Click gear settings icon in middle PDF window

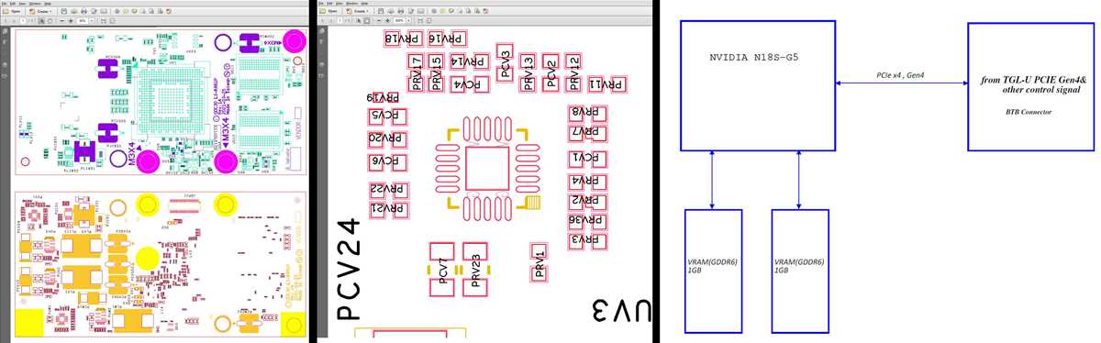point(434,11)
